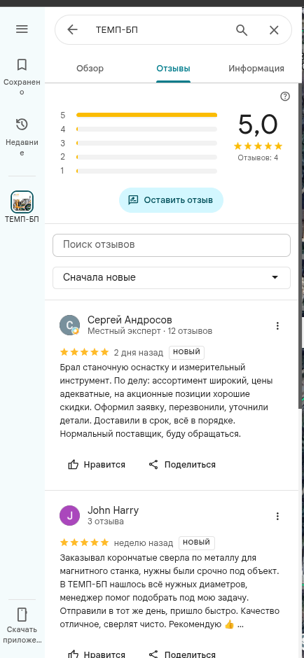Screen dimensions: 304x658
Task: Like Сергей Андросов's review with Нравится
Action: pyautogui.click(x=97, y=465)
